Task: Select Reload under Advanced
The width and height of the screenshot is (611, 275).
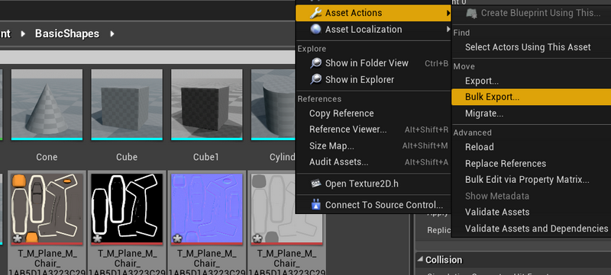Action: pyautogui.click(x=531, y=147)
